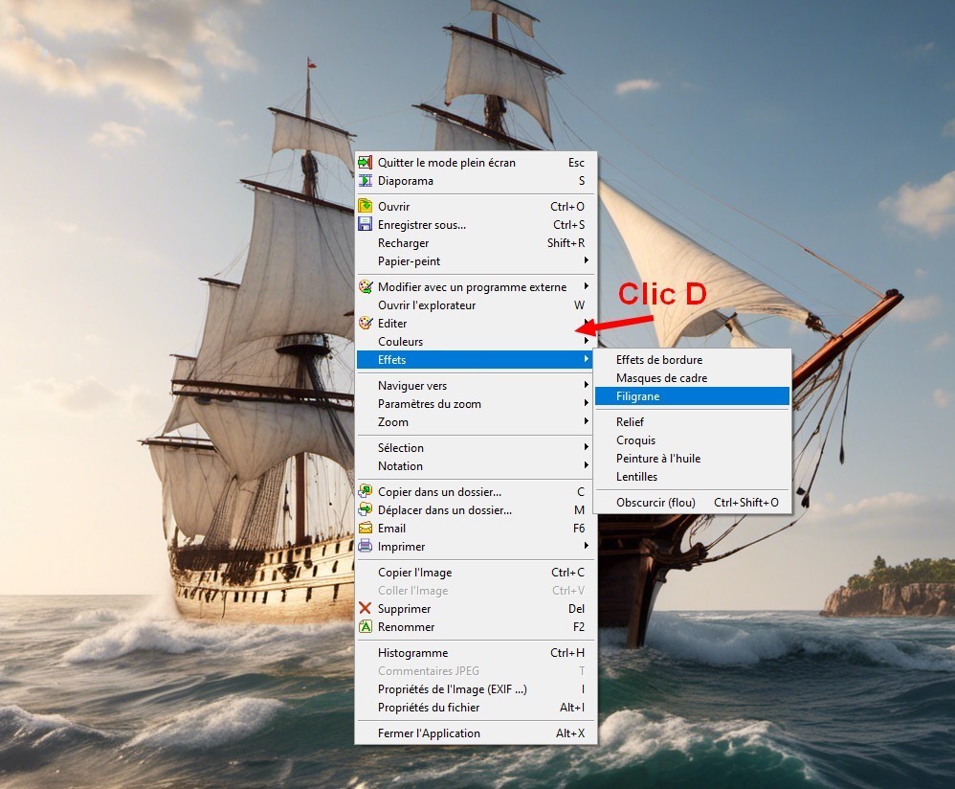Click the Renommer icon

[x=365, y=626]
